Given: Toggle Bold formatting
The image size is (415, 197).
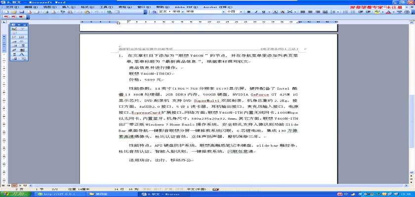Looking at the screenshot, I should (x=249, y=12).
